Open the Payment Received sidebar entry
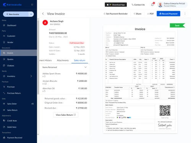191x143 pixels. click(15, 138)
